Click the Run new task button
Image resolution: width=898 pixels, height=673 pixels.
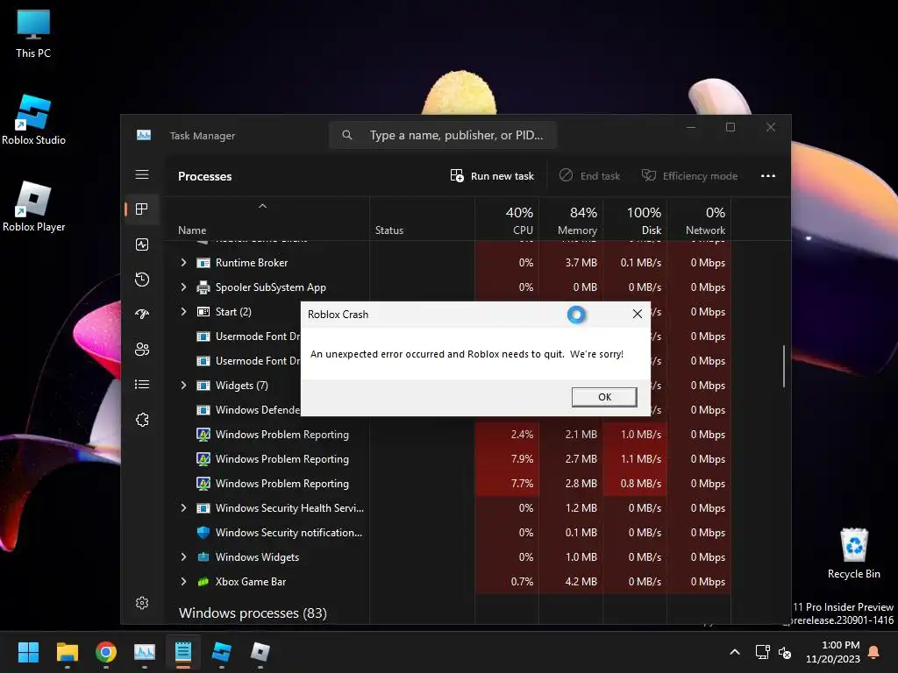coord(492,175)
